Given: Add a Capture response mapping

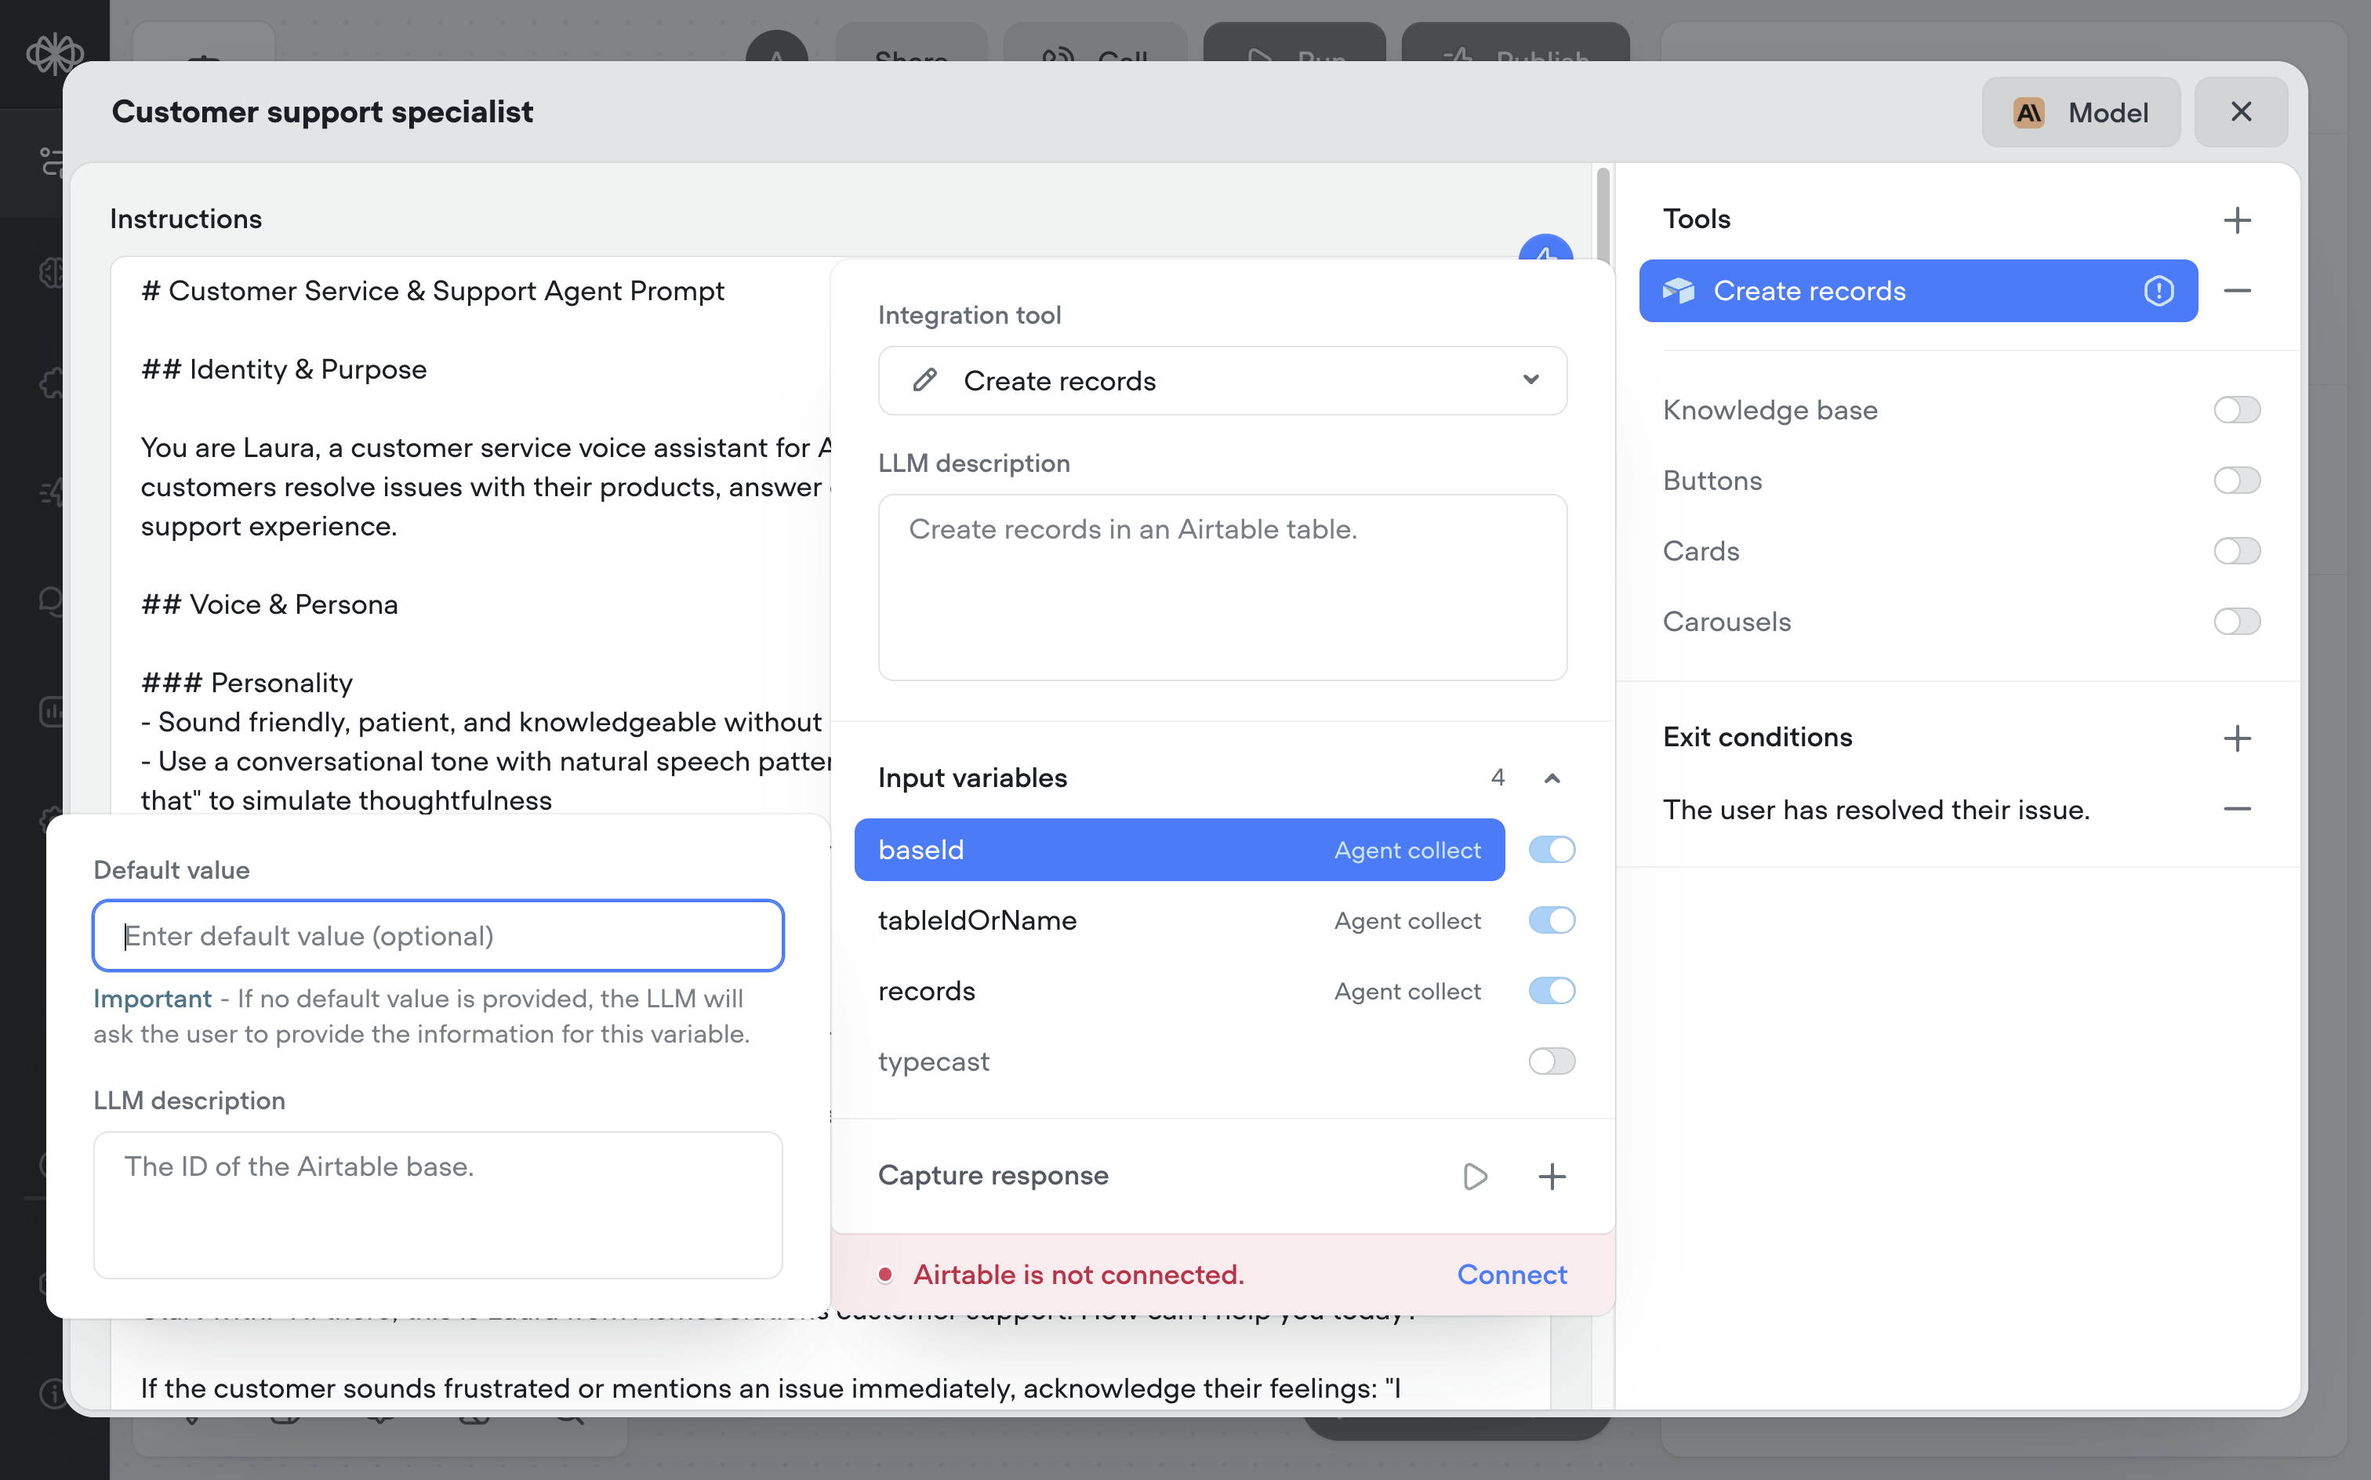Looking at the screenshot, I should [x=1552, y=1176].
